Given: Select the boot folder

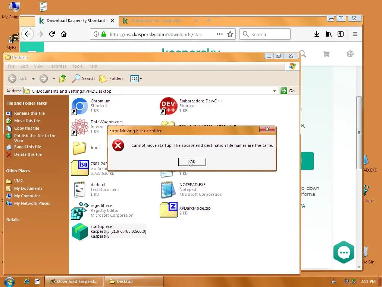Looking at the screenshot, I should click(x=80, y=148).
